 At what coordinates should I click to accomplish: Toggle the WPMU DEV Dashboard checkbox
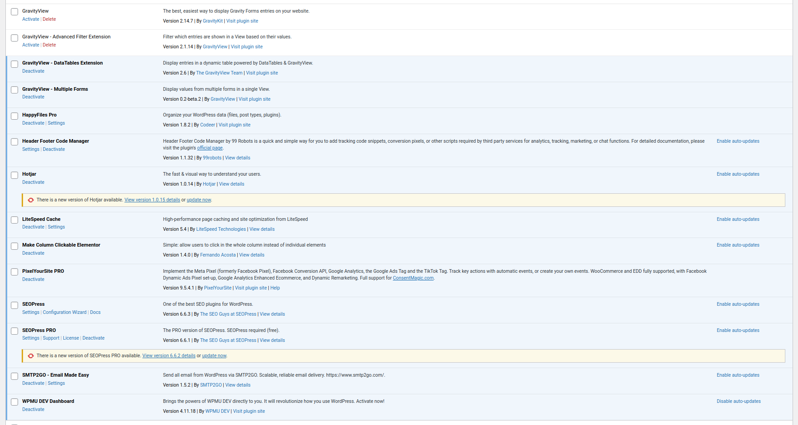(x=14, y=402)
